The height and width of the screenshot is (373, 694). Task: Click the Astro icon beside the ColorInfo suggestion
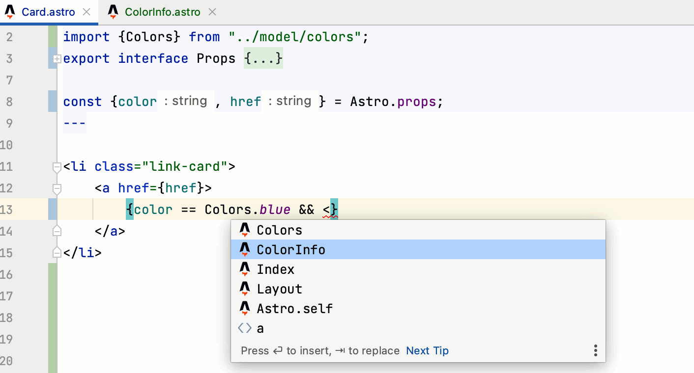(x=245, y=249)
